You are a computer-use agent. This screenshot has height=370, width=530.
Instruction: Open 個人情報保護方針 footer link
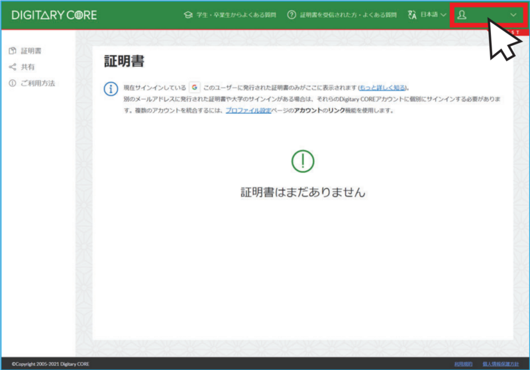point(501,364)
